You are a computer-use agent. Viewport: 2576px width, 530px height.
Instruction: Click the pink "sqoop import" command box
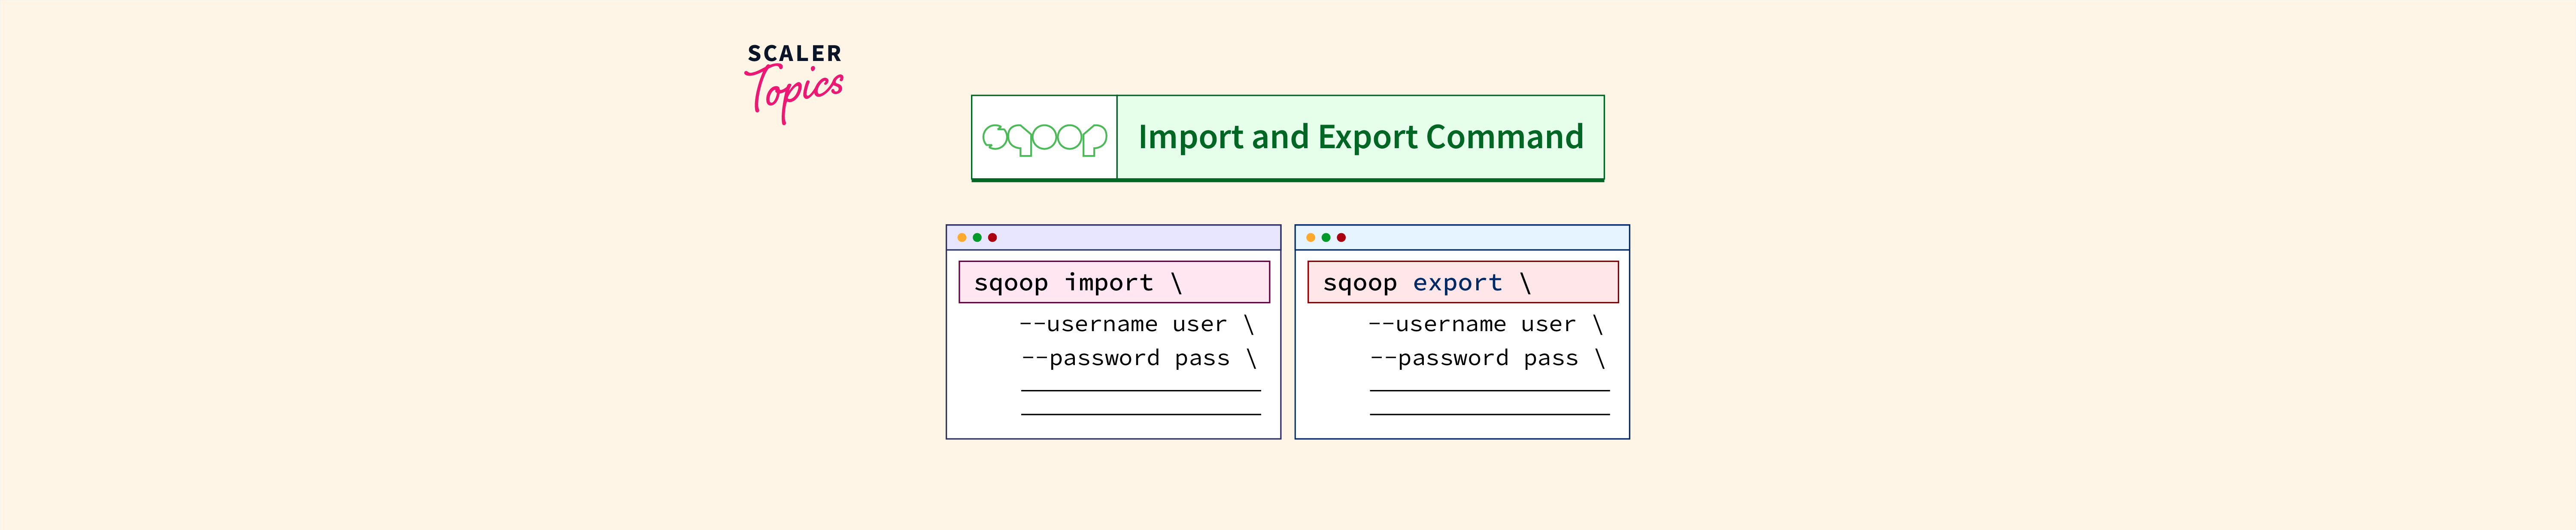click(x=1114, y=283)
